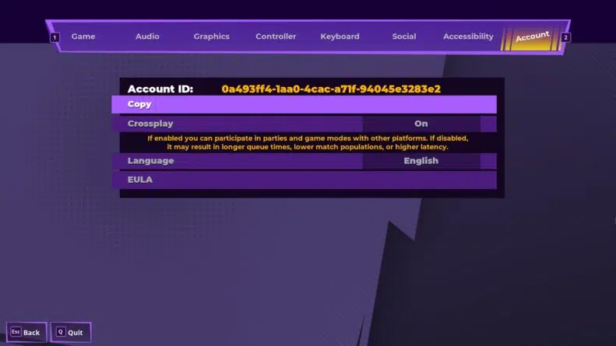The height and width of the screenshot is (346, 616).
Task: Select the highlighted Account tab
Action: coord(532,37)
